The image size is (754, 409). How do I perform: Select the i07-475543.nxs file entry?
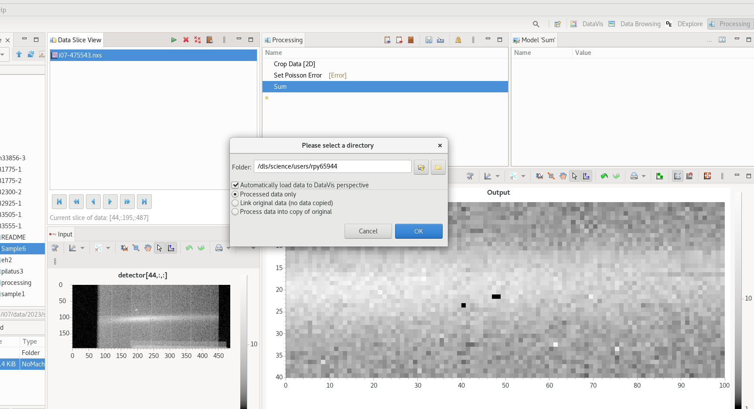coord(154,55)
